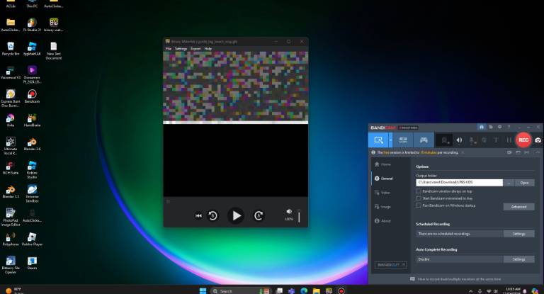Open Bandicam settings gear in title bar

click(499, 127)
